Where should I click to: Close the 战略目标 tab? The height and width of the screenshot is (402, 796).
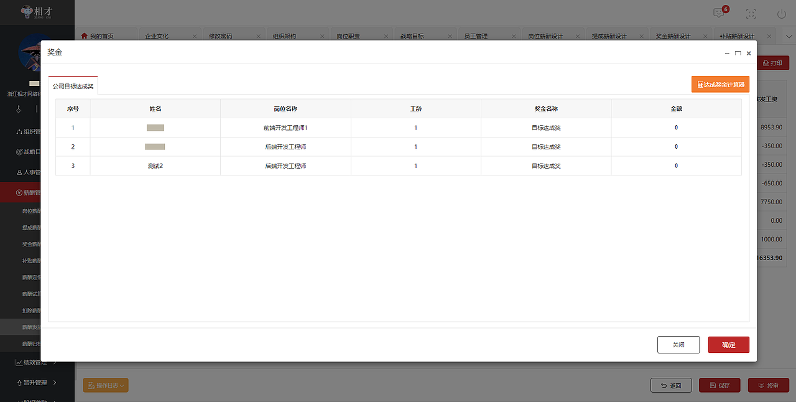(x=450, y=36)
